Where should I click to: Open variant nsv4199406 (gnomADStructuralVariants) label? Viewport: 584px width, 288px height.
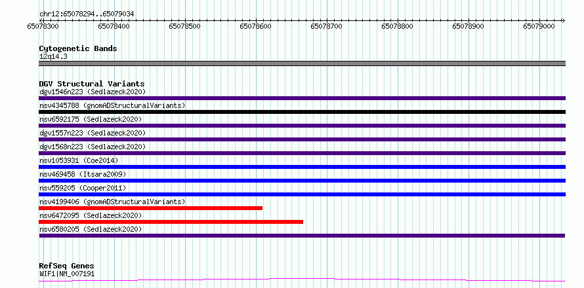tap(112, 202)
